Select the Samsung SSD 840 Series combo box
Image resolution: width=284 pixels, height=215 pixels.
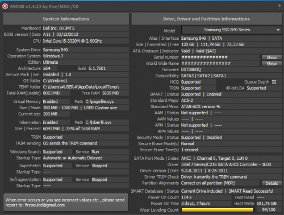(x=232, y=30)
